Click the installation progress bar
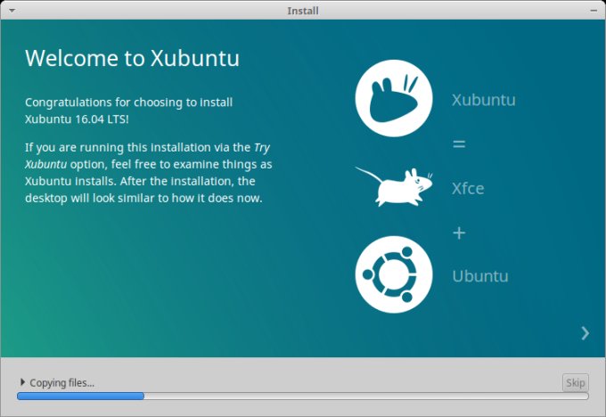Screen dimensions: 606x417 pos(303,396)
